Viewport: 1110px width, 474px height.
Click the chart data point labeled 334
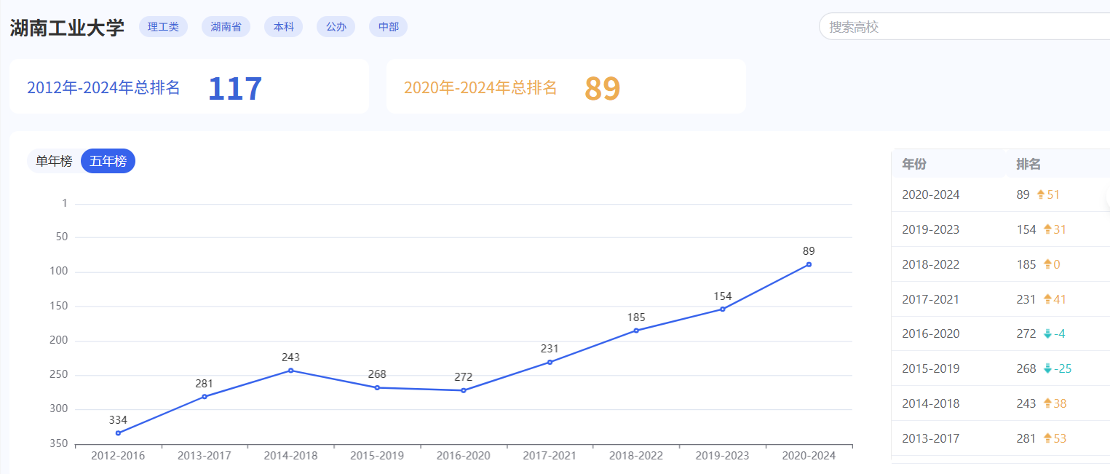(x=118, y=433)
